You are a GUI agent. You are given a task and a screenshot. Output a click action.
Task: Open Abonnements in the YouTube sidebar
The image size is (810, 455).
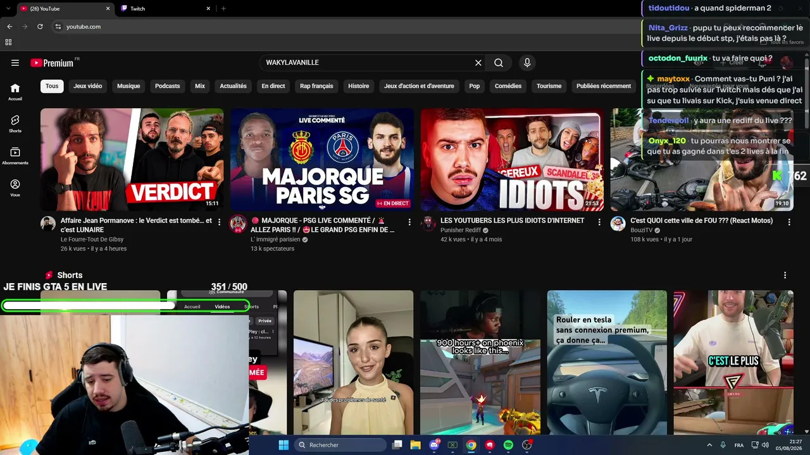tap(15, 155)
